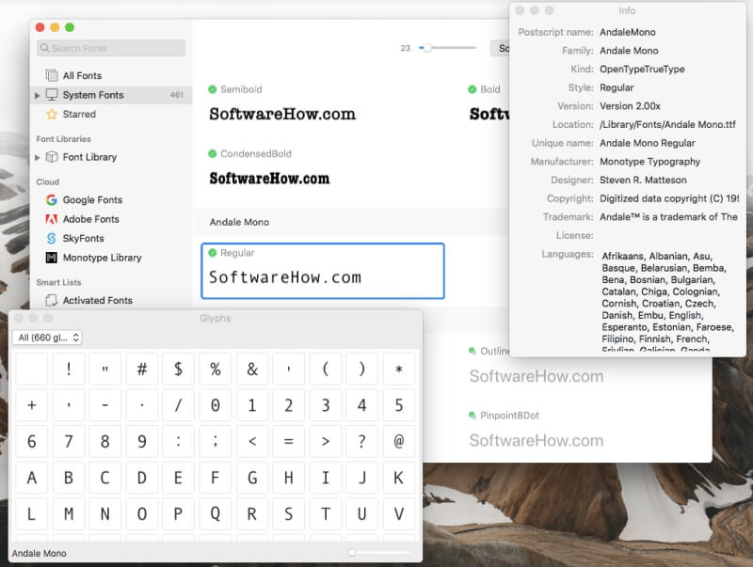Open the Starred star icon
753x567 pixels.
[52, 114]
